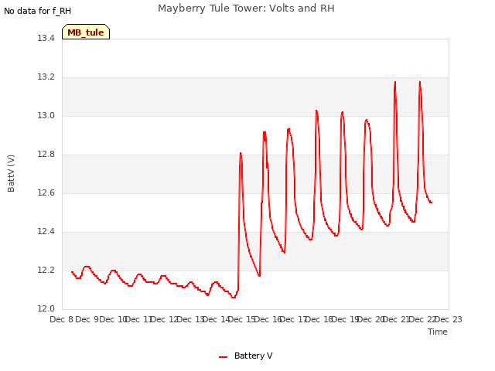Screen dimensions: 495x371
Task: Click the 12.4 y-axis tick label
Action: tap(46, 232)
